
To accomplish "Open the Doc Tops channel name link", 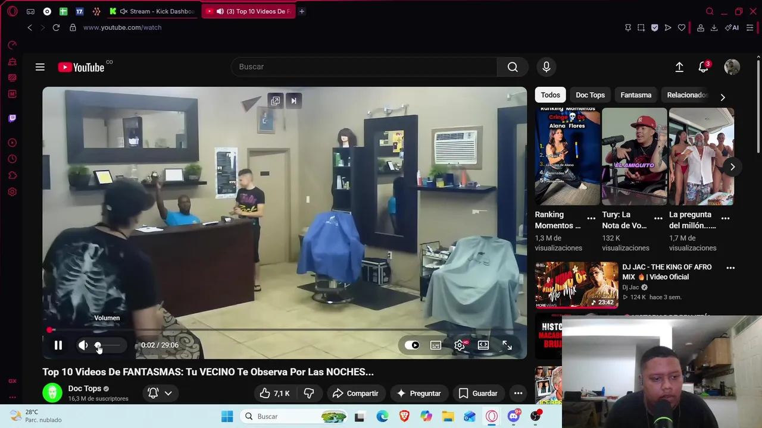I will [85, 389].
